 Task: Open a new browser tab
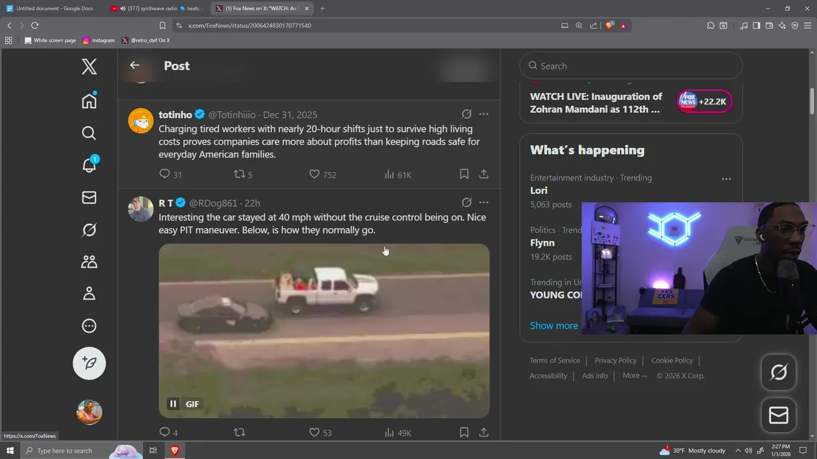click(322, 8)
